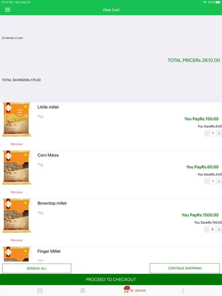The image size is (222, 296).
Task: Open the categories grid tab
Action: point(83,290)
